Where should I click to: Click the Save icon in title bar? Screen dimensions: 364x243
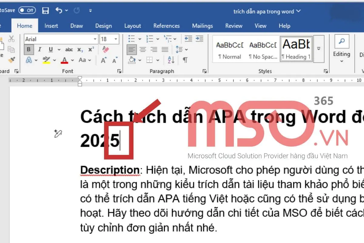pyautogui.click(x=45, y=11)
